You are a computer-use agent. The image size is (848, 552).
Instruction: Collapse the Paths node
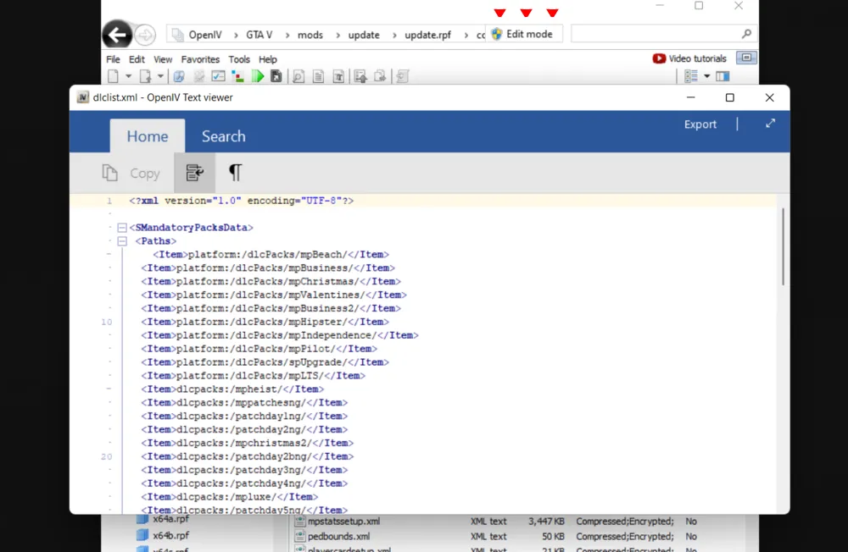(122, 241)
